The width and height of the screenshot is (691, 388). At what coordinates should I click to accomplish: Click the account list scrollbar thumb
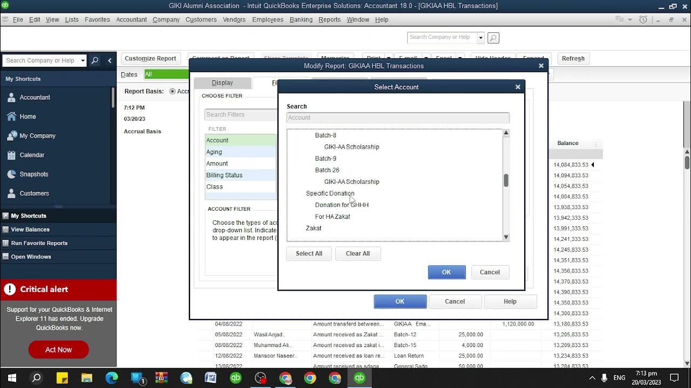pos(506,181)
